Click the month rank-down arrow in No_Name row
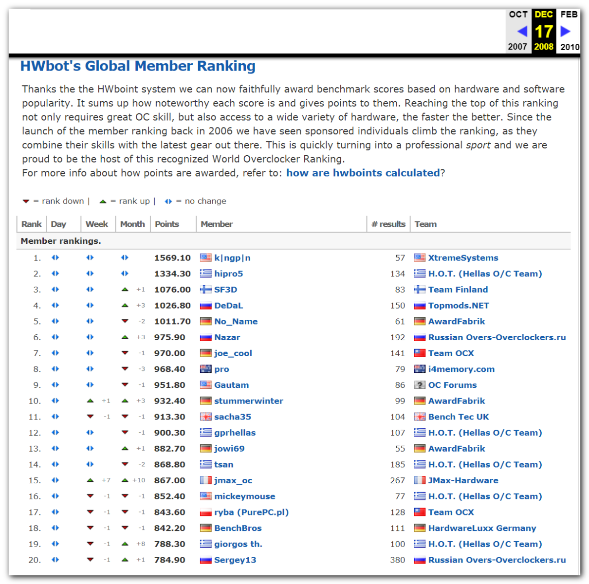 coord(125,322)
